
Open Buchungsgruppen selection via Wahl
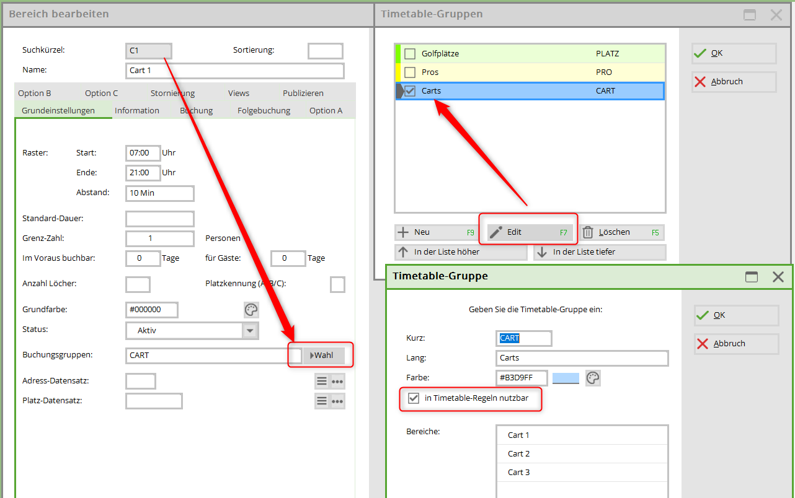(x=323, y=356)
